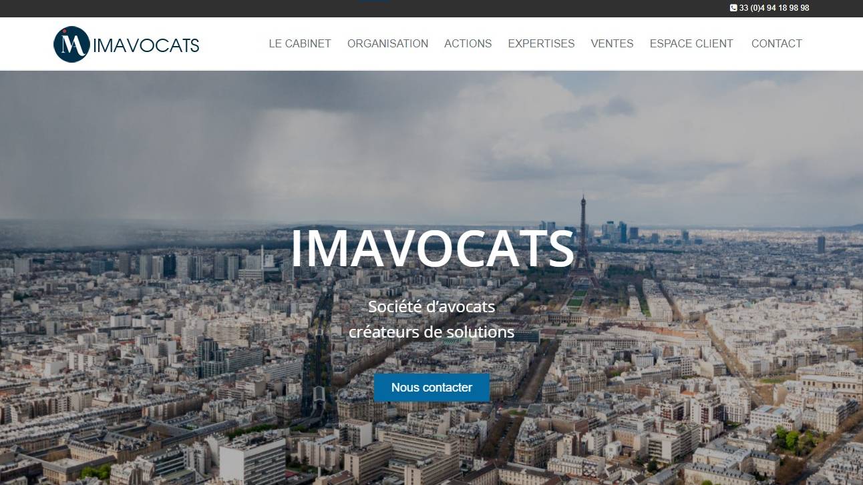Image resolution: width=863 pixels, height=485 pixels.
Task: Click the "Société d'avocats" subtitle line
Action: click(432, 307)
